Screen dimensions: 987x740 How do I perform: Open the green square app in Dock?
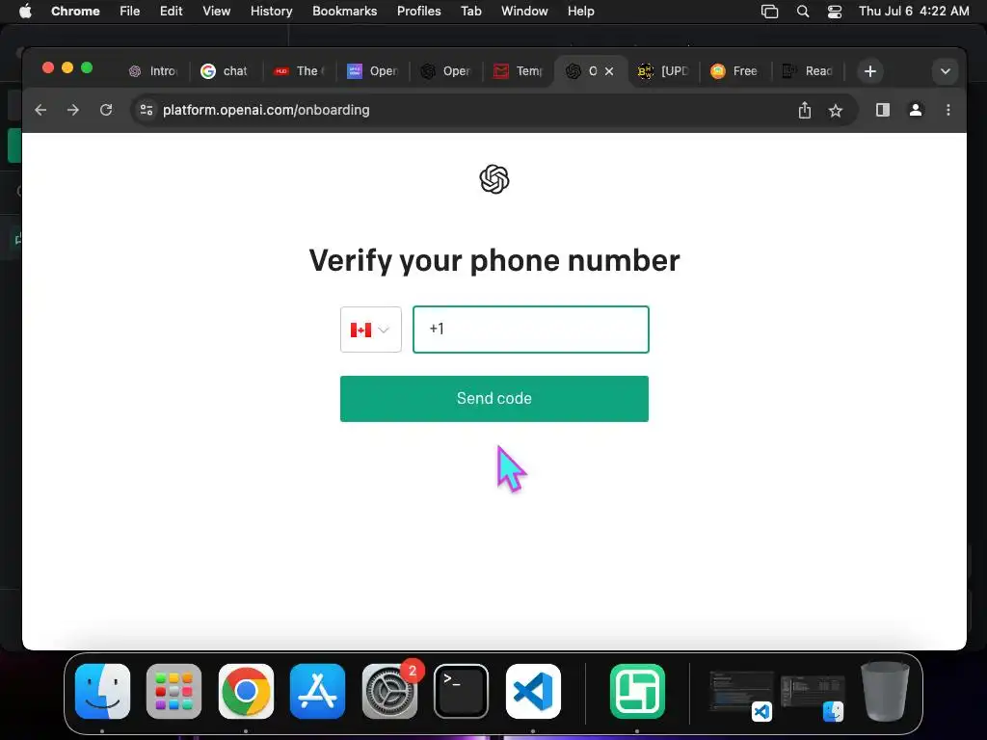[638, 691]
